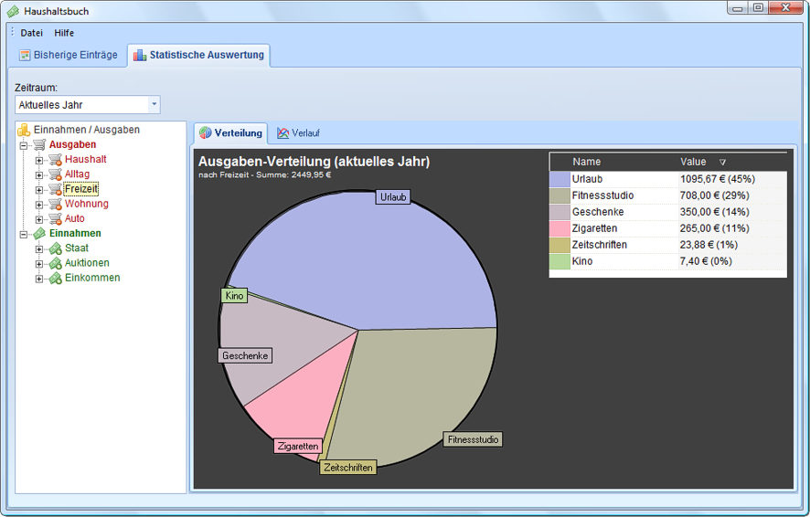The image size is (810, 517).
Task: Click the Fitnessstudio label on the pie chart
Action: click(x=473, y=439)
